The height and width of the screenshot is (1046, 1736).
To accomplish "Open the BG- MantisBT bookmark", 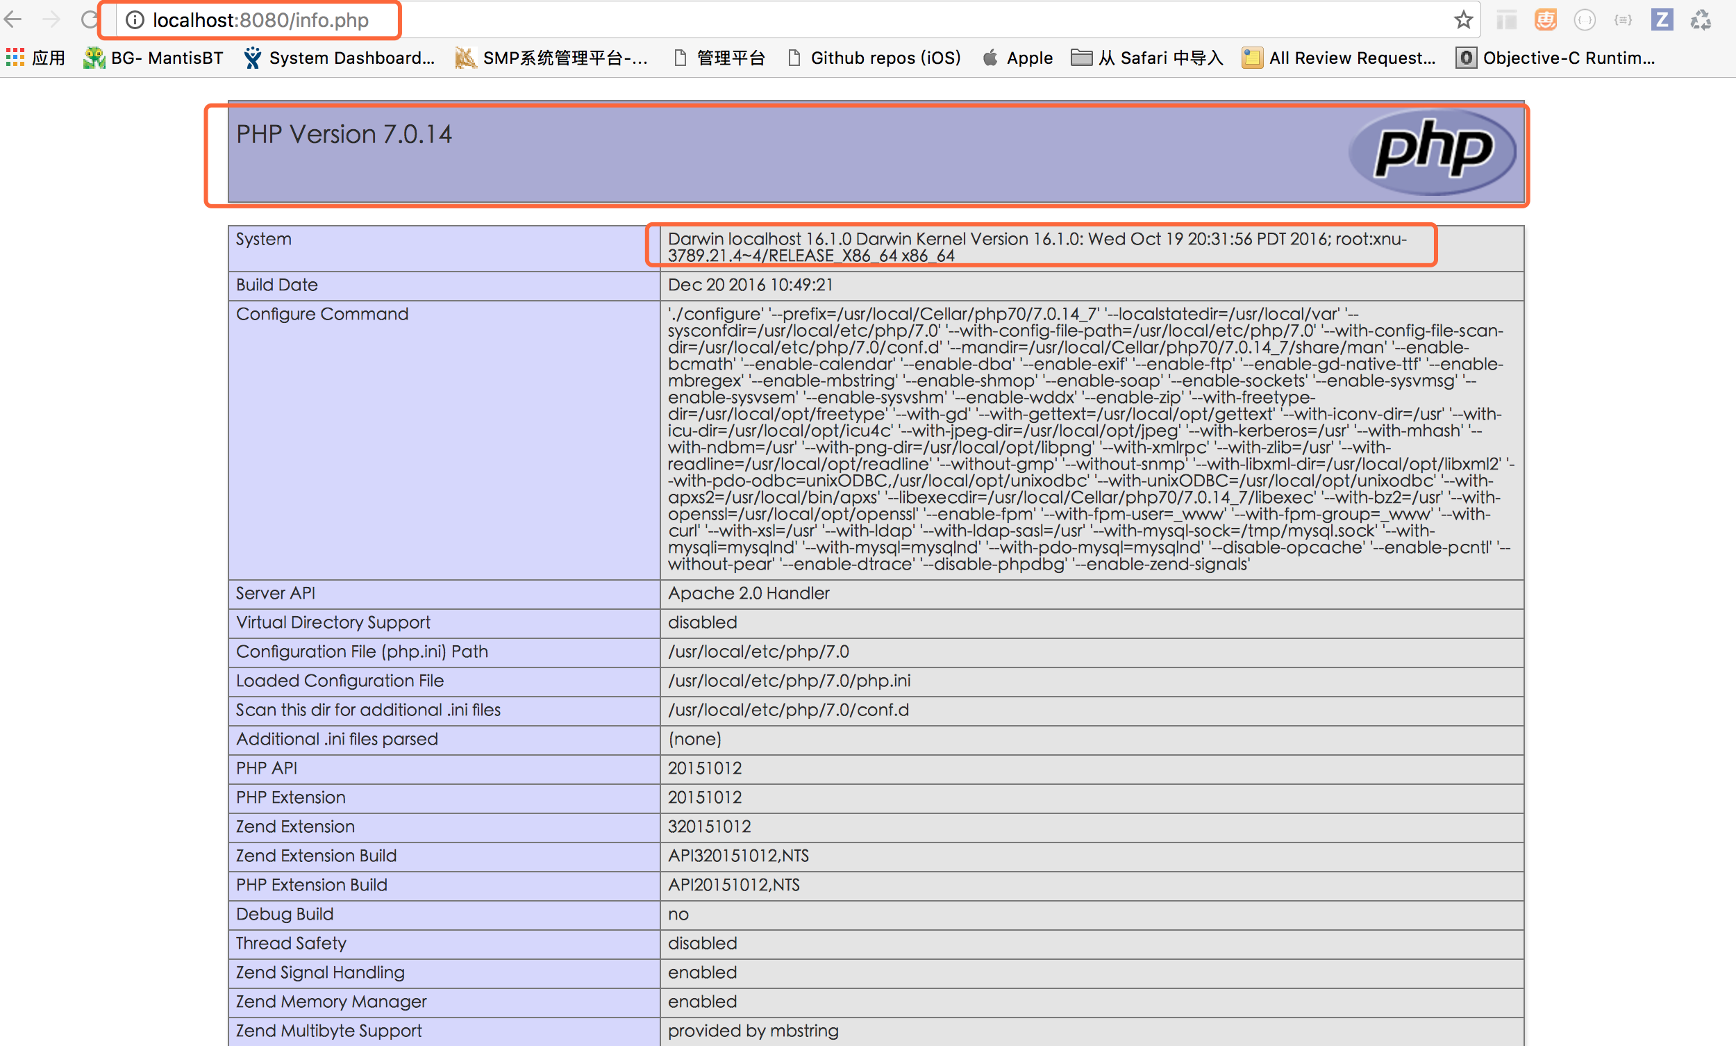I will (152, 58).
